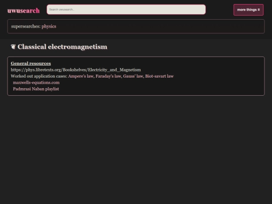Click the uwusearch logo
The height and width of the screenshot is (204, 272).
(x=23, y=11)
